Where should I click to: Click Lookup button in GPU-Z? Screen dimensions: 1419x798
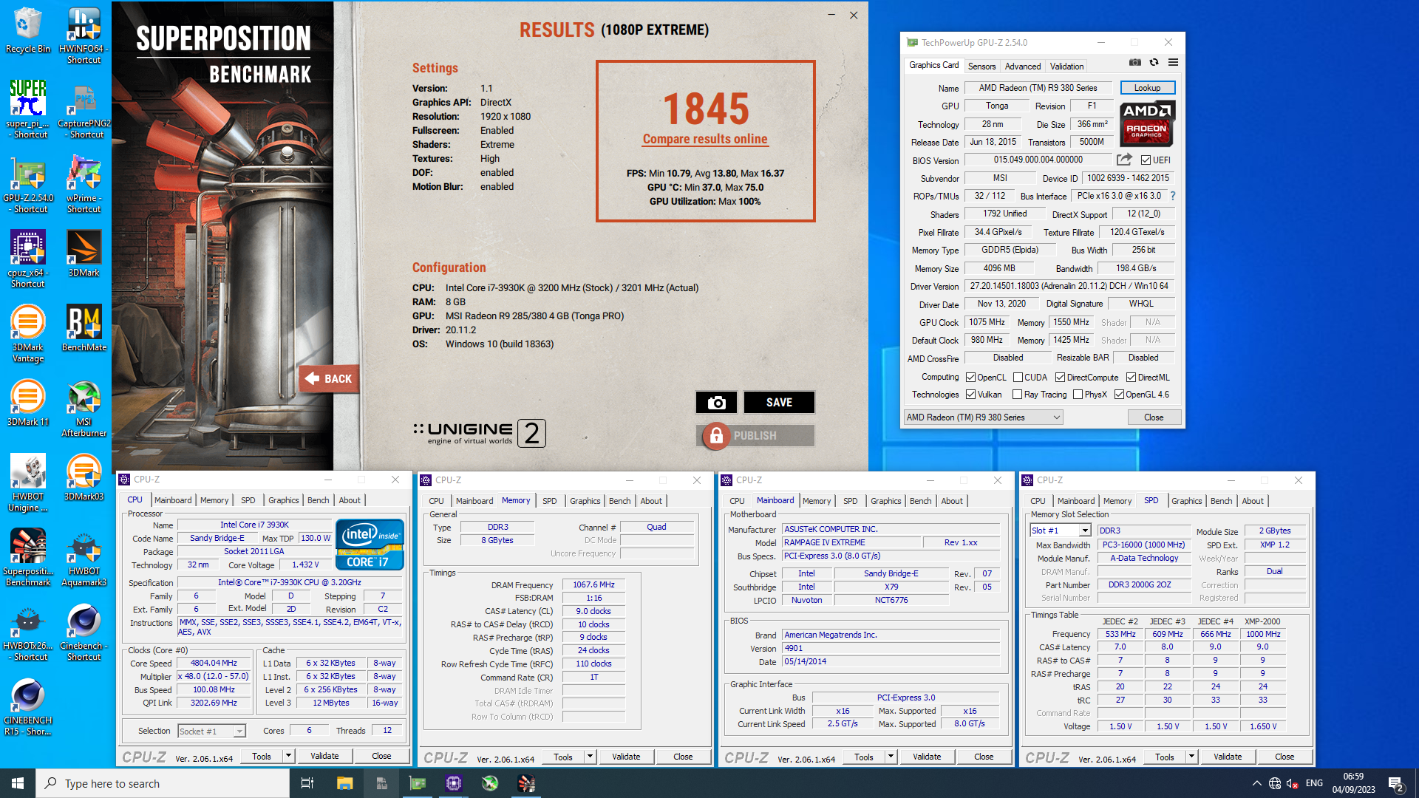point(1147,87)
